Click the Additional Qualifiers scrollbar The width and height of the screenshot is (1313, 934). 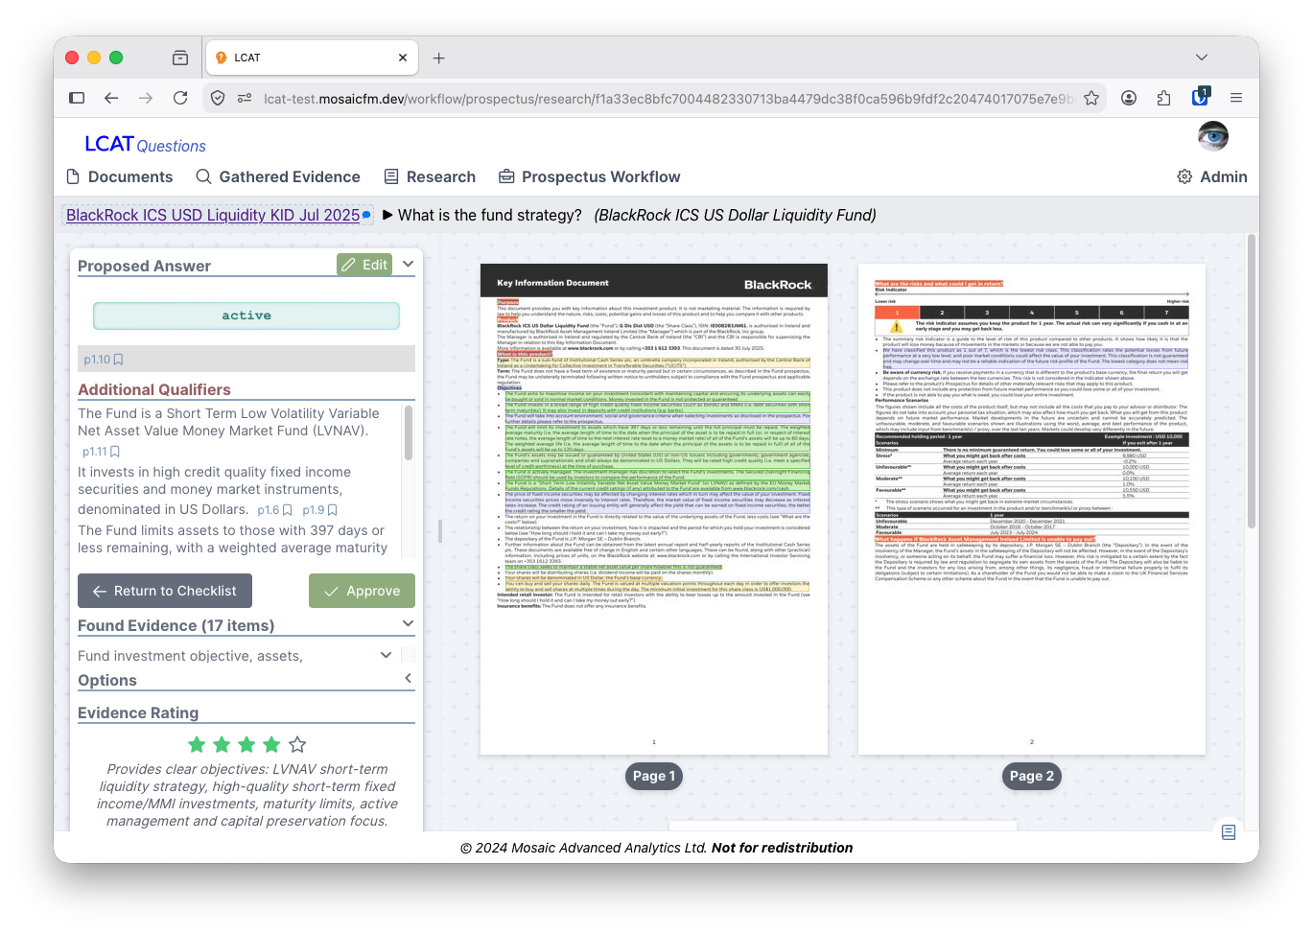coord(409,433)
